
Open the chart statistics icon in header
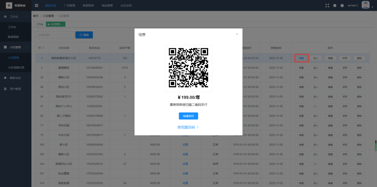pos(335,5)
